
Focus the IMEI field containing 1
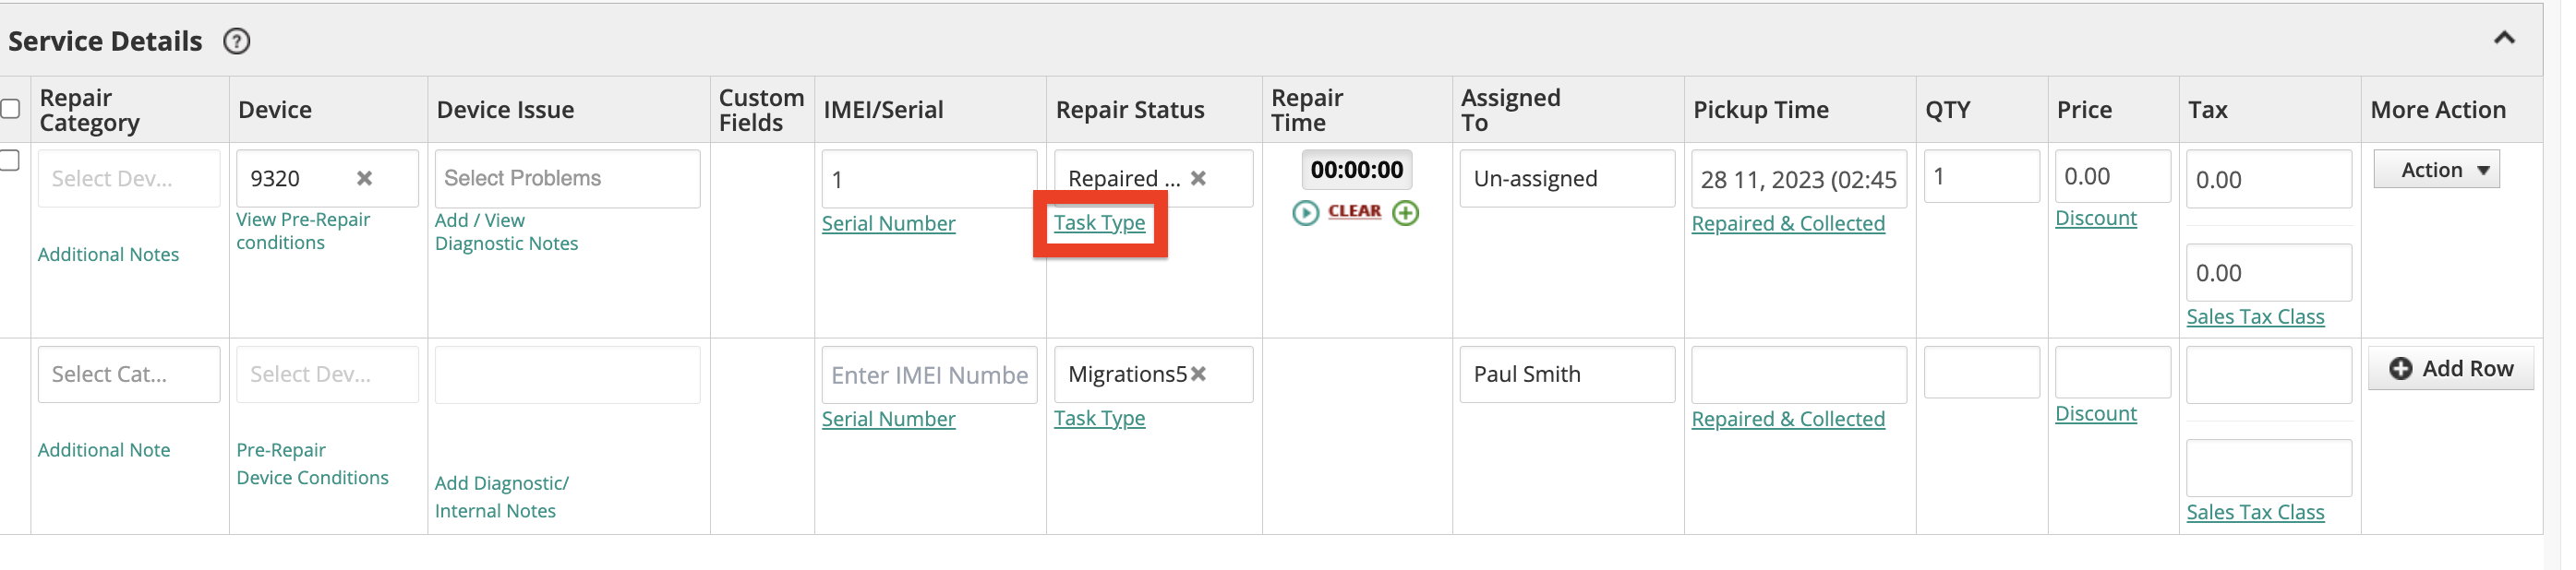[929, 179]
